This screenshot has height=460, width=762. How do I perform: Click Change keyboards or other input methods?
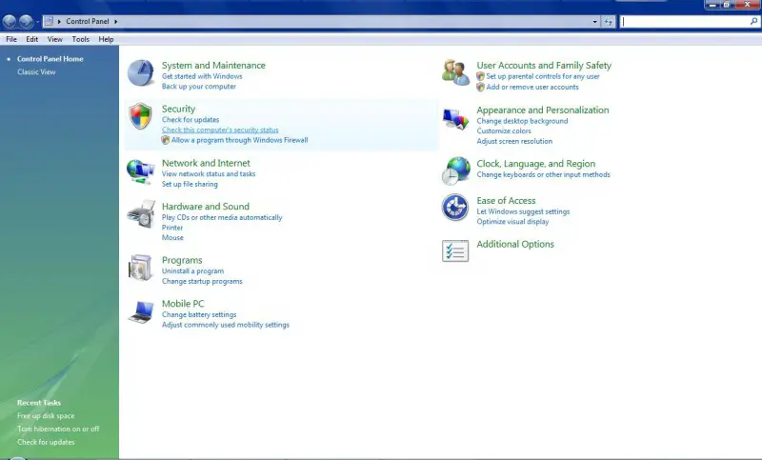click(x=543, y=175)
